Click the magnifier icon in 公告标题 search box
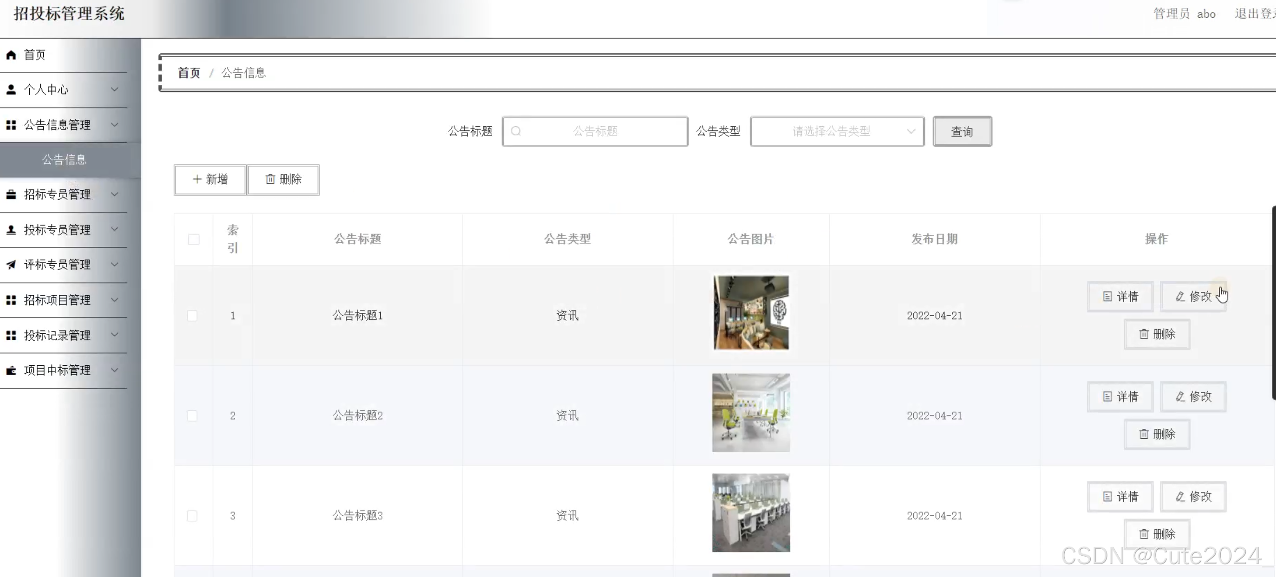1276x577 pixels. pyautogui.click(x=517, y=131)
